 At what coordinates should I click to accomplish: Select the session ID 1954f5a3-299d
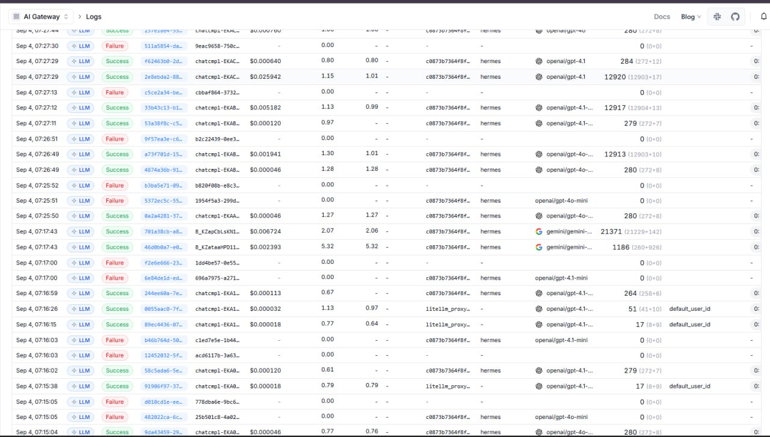pos(217,201)
